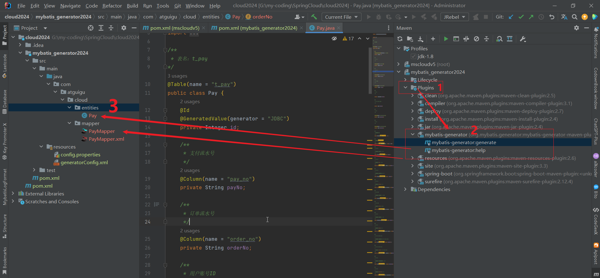Expand spring-boot plugin in Maven
The width and height of the screenshot is (600, 278).
(412, 174)
